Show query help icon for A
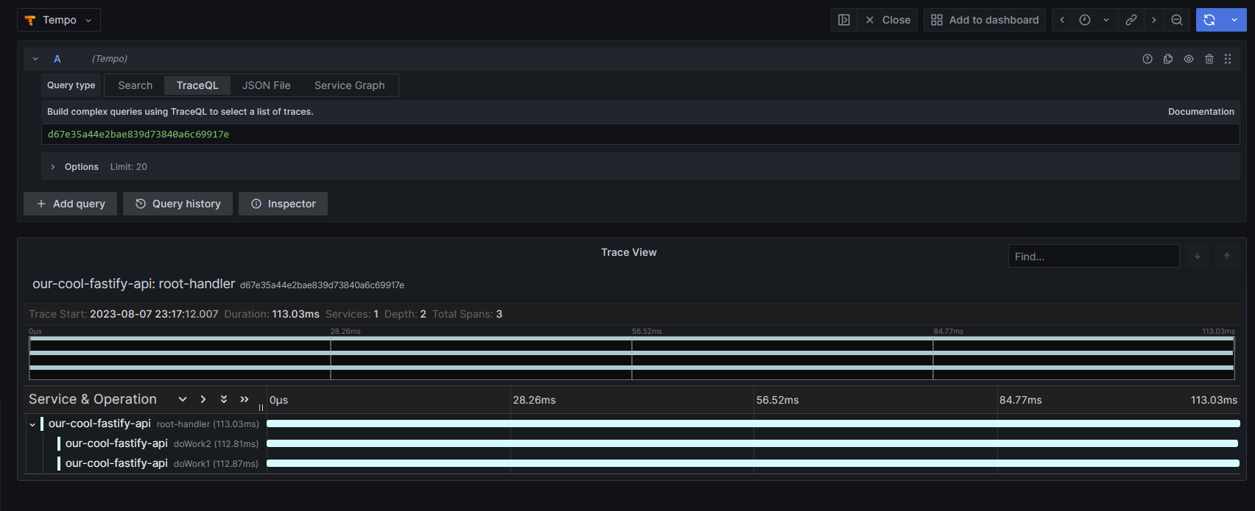The width and height of the screenshot is (1255, 511). [x=1147, y=59]
